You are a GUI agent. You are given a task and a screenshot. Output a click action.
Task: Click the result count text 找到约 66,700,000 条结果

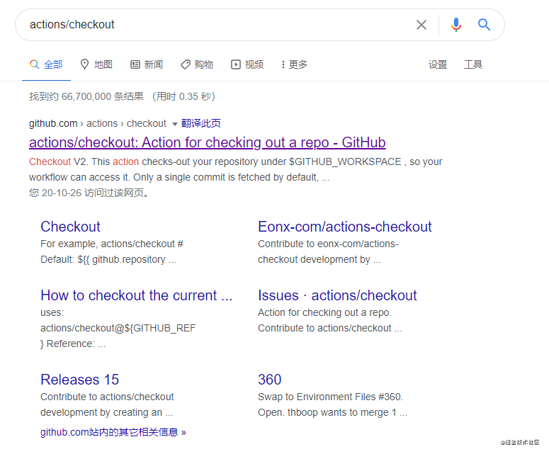(86, 96)
